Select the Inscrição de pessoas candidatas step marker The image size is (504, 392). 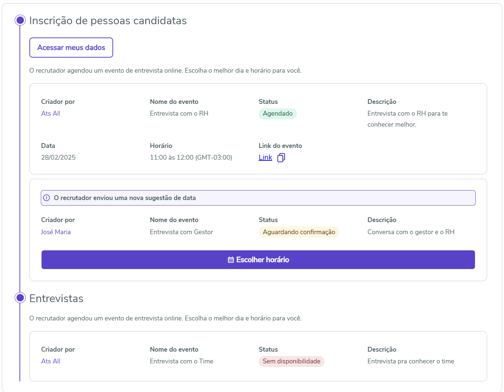click(x=20, y=20)
